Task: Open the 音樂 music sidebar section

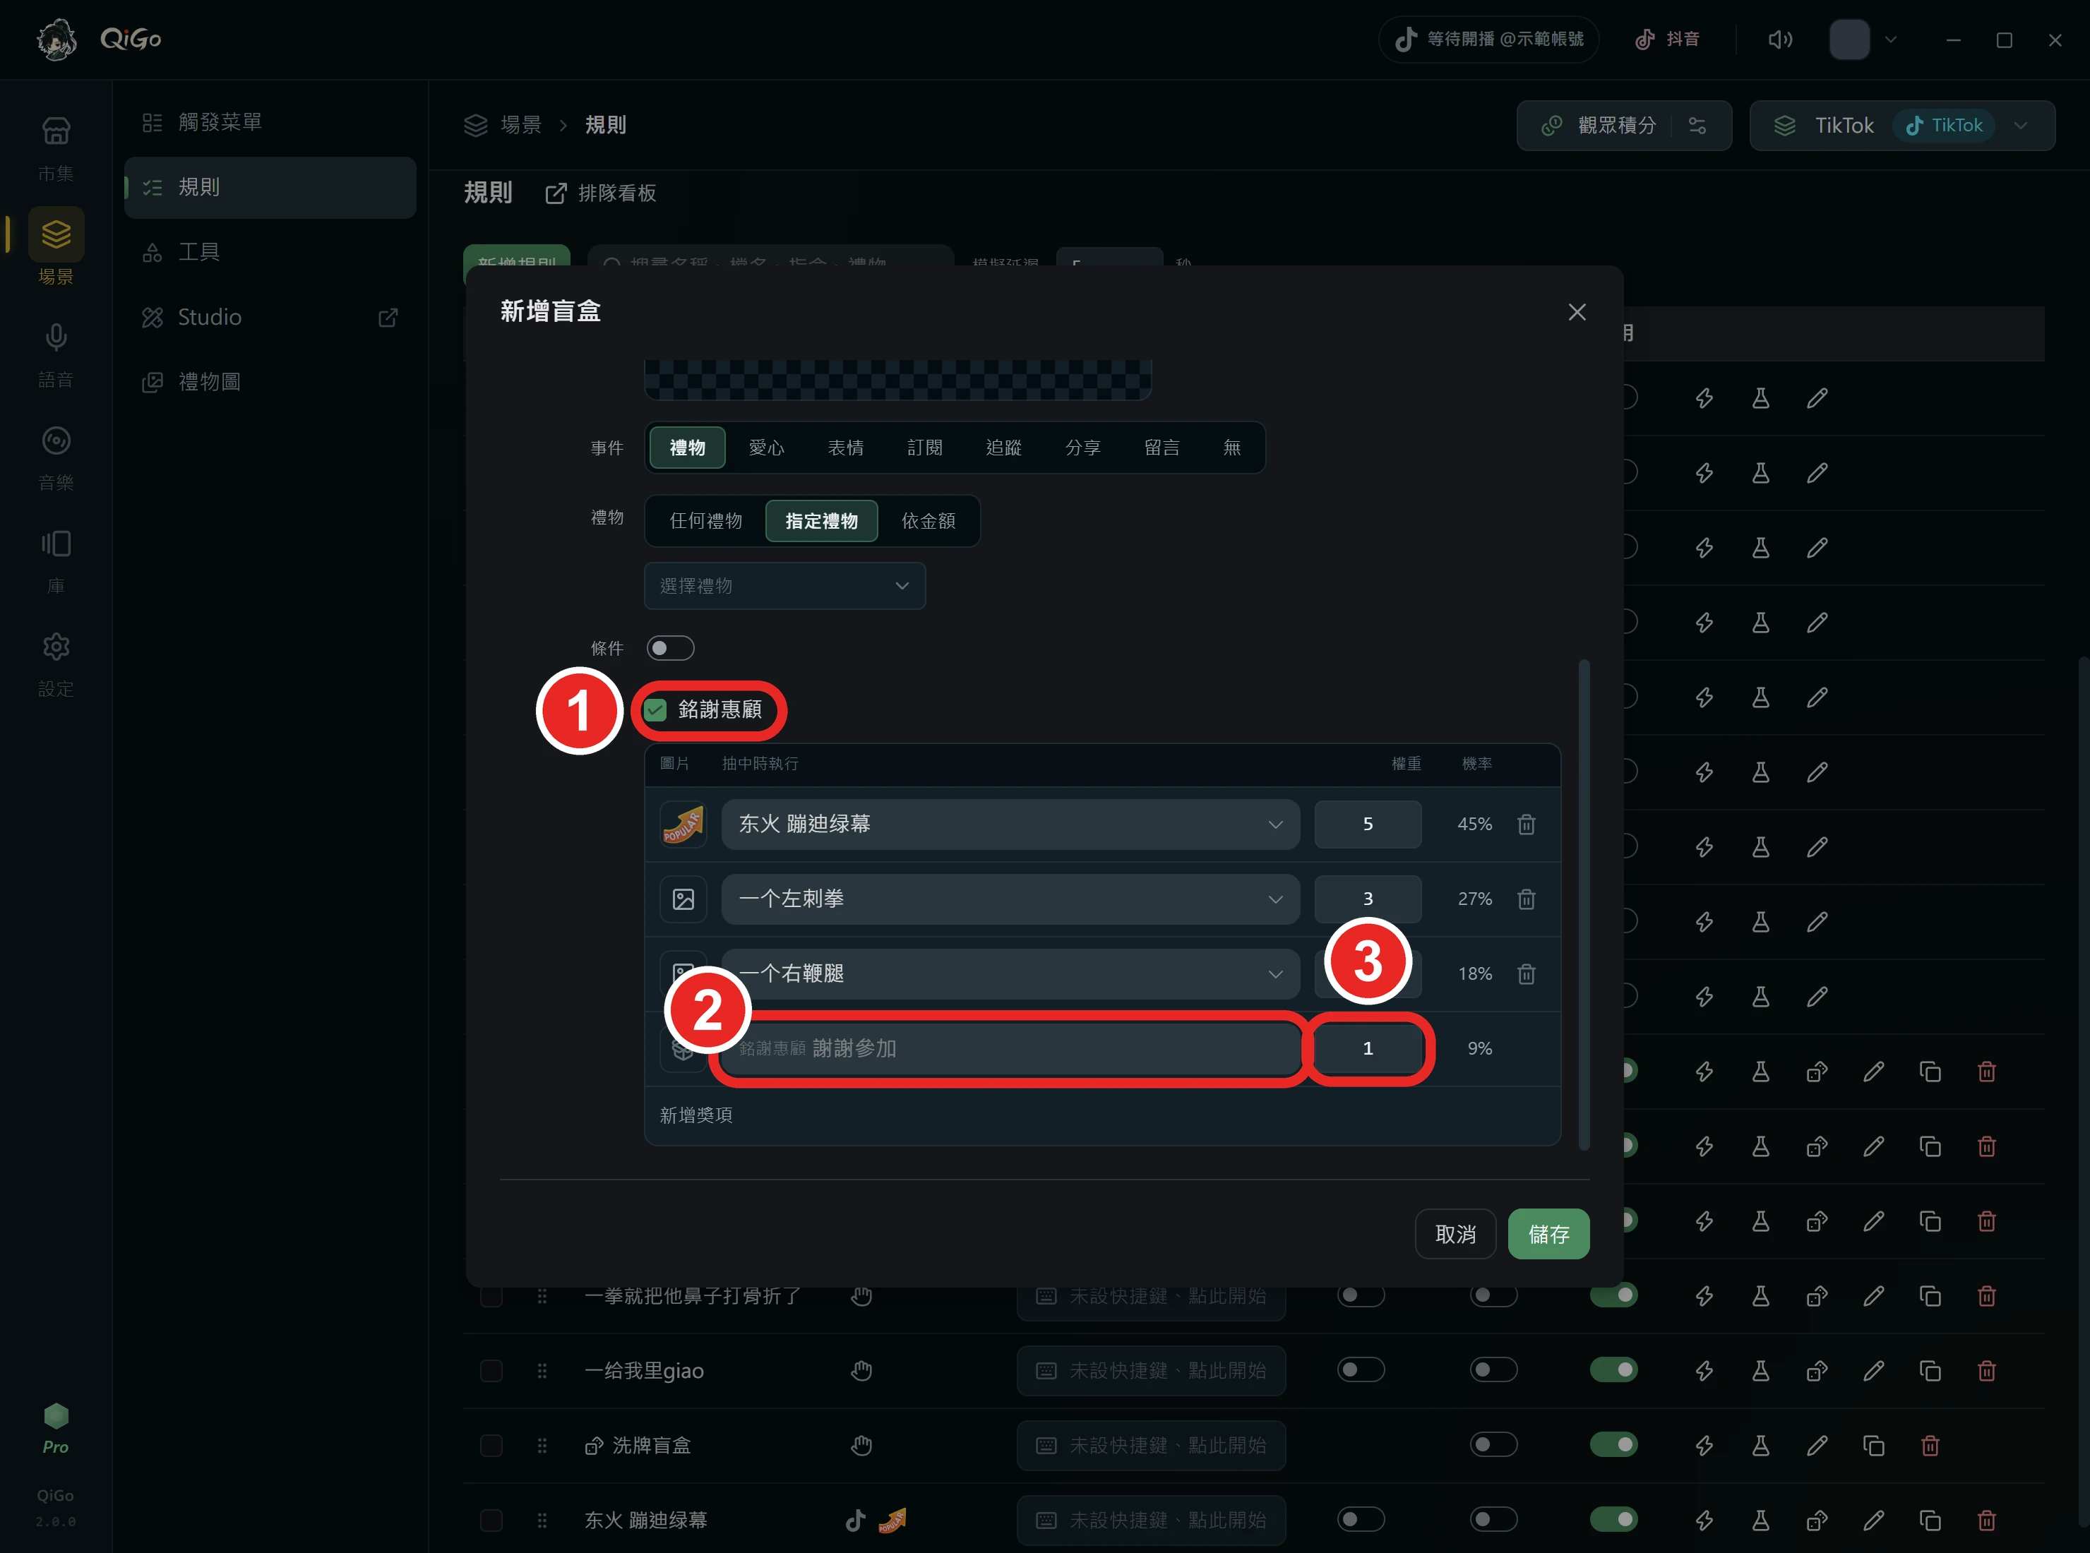Action: point(56,457)
